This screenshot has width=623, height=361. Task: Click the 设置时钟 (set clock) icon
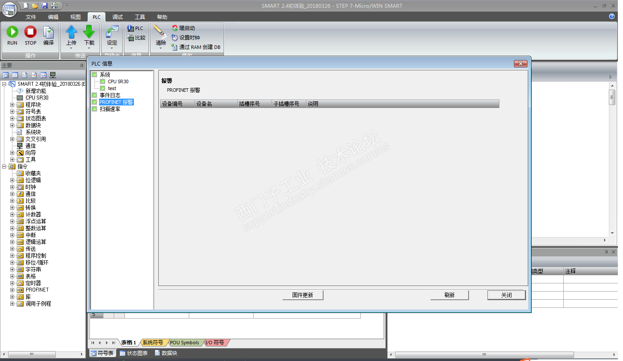(175, 38)
